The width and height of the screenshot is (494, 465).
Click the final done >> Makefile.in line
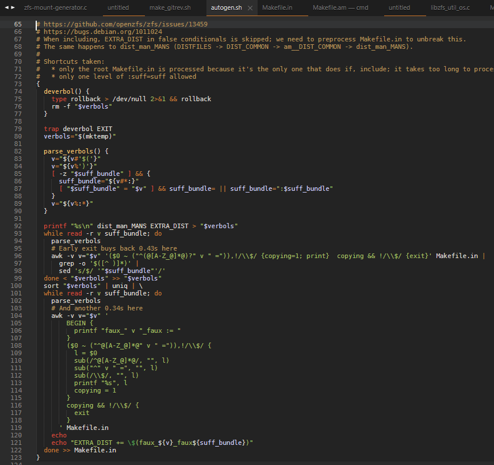point(79,450)
